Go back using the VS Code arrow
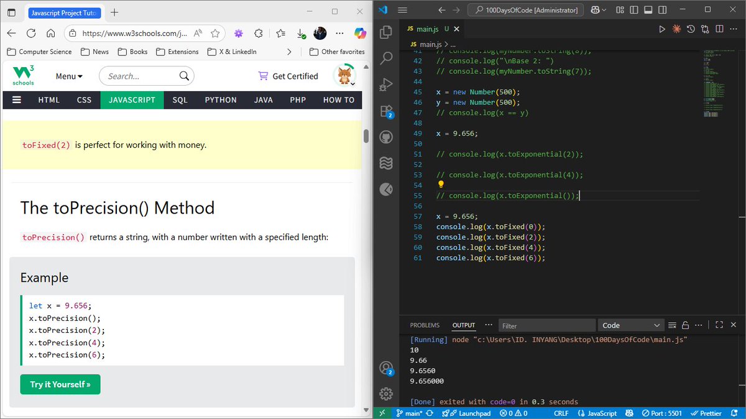The image size is (746, 419). pos(441,10)
